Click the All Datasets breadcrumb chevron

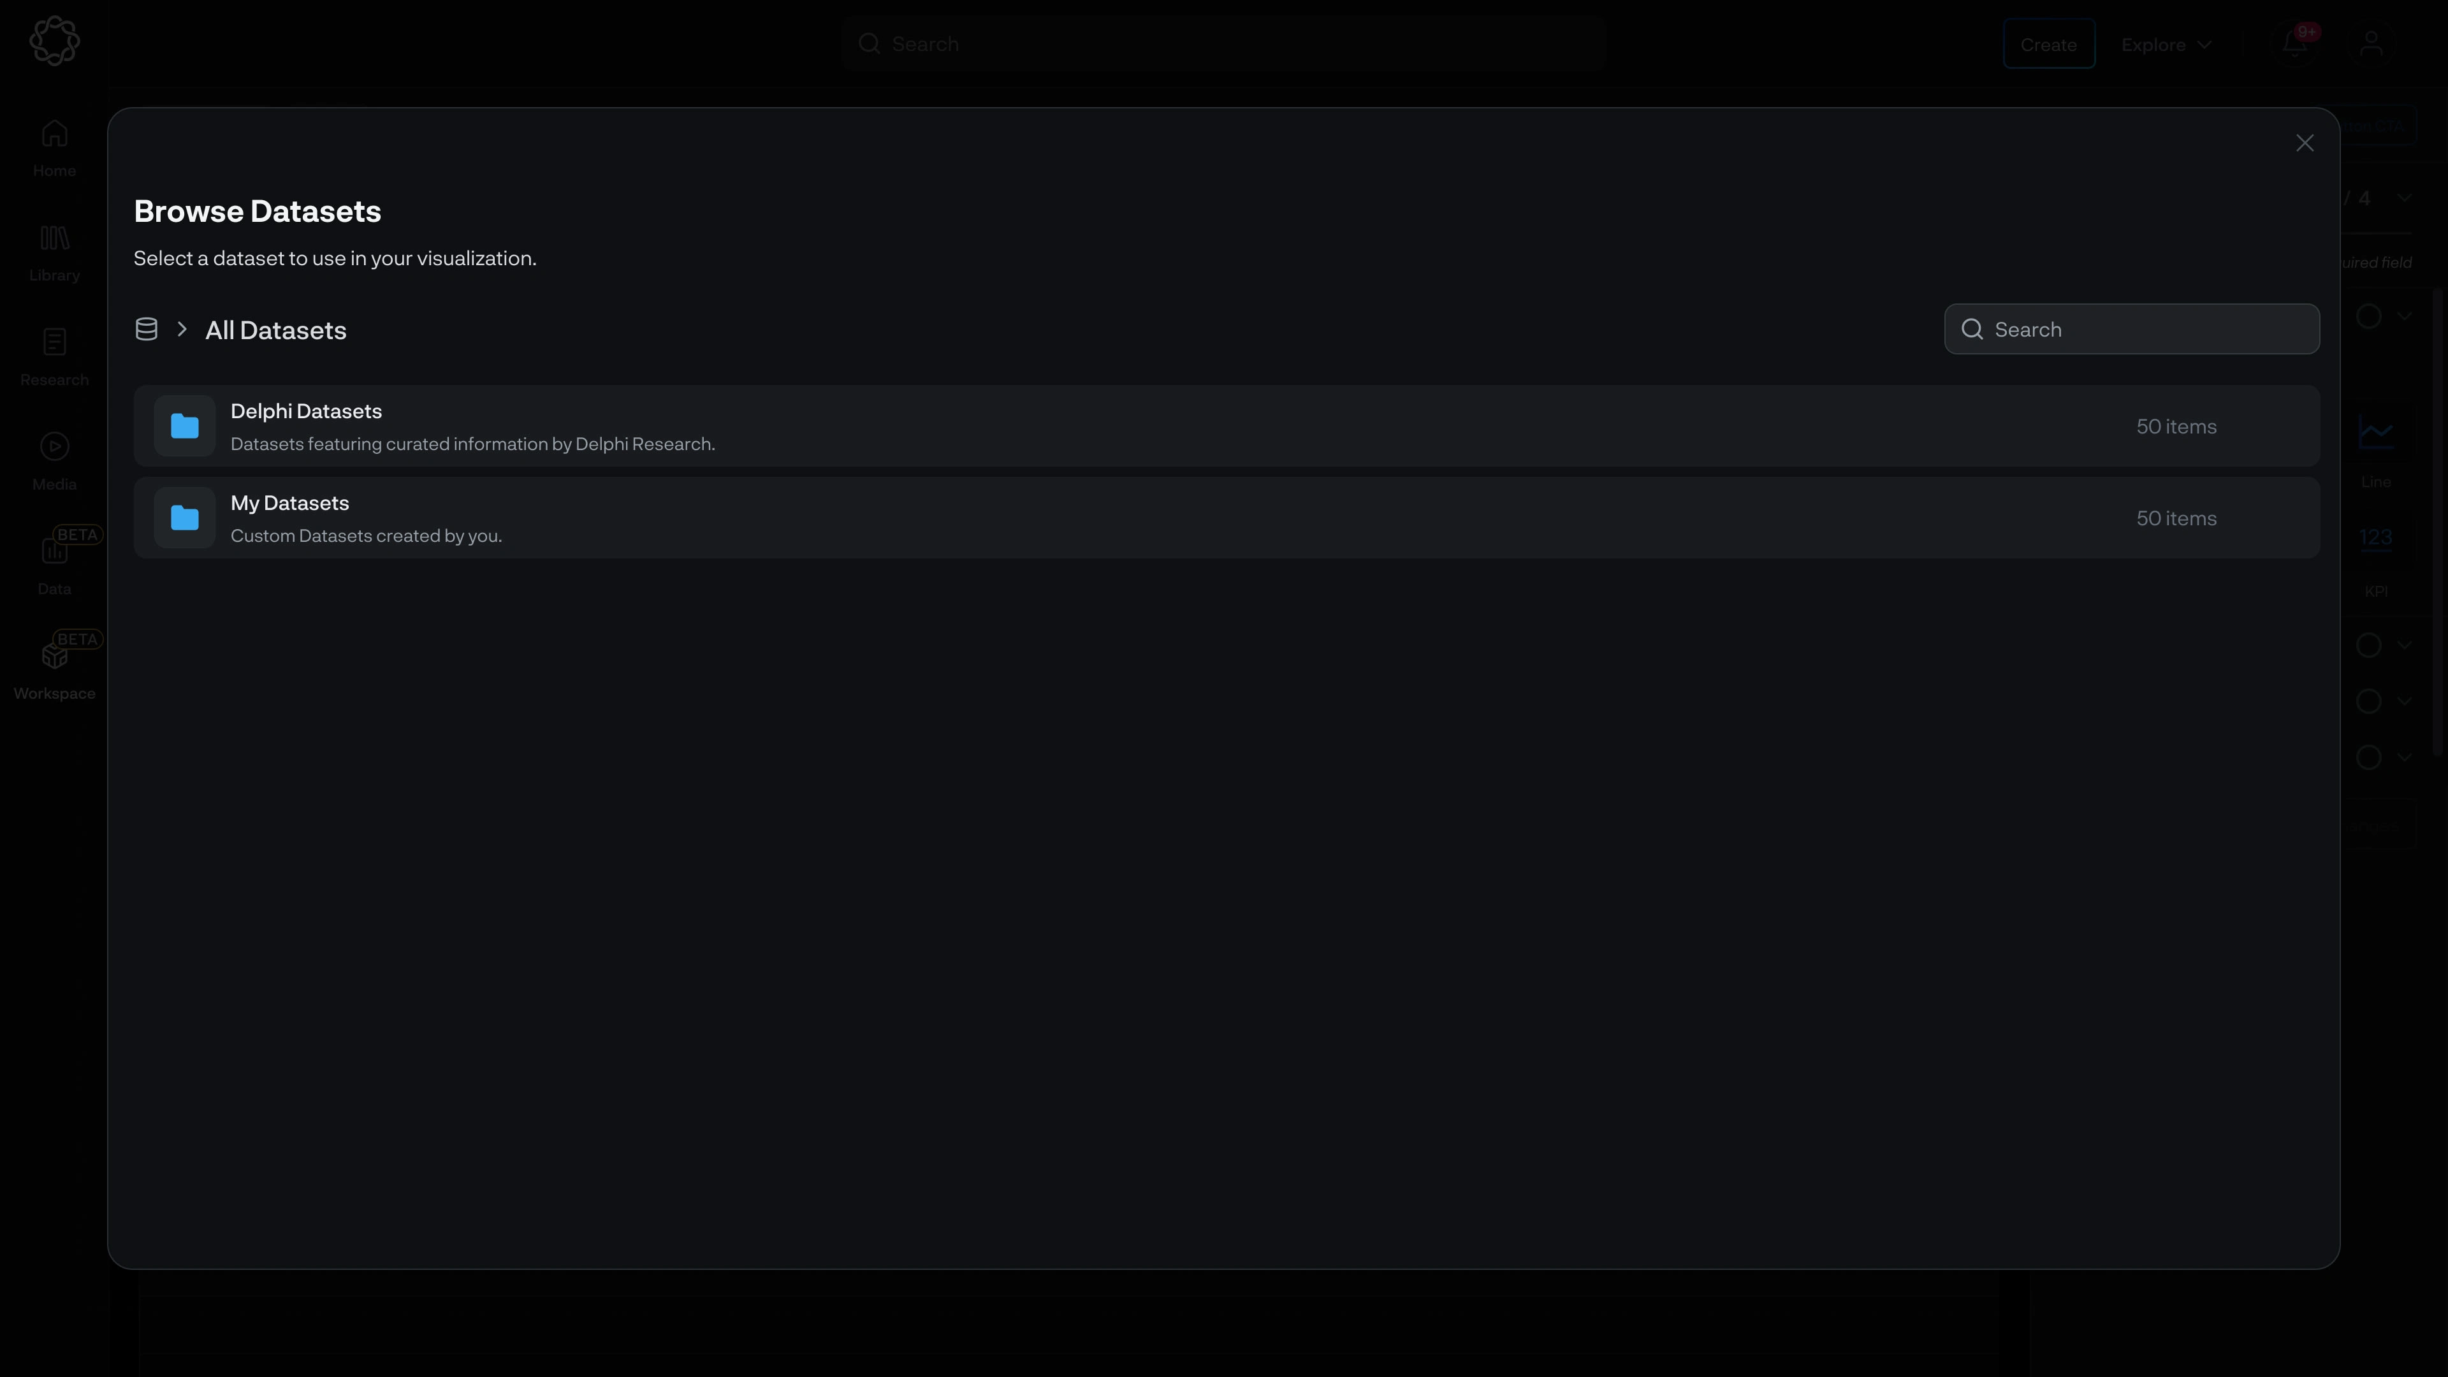tap(182, 330)
